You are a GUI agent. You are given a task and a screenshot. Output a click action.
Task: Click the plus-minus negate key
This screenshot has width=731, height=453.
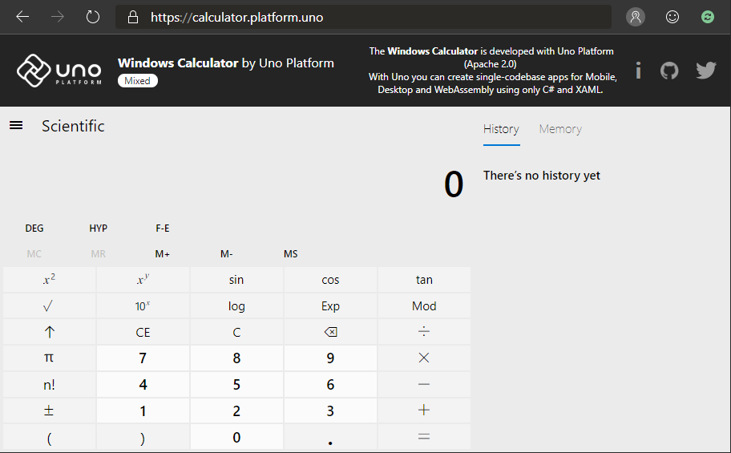[x=49, y=411]
